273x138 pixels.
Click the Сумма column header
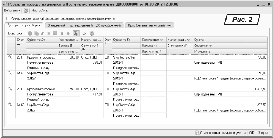coord(230,40)
